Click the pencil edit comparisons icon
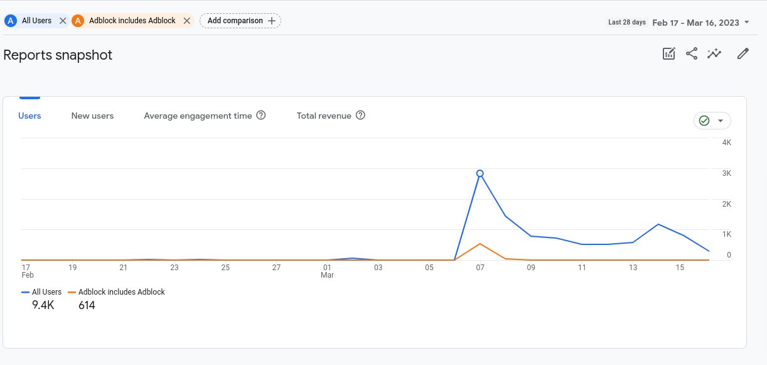The image size is (767, 365). pyautogui.click(x=743, y=54)
